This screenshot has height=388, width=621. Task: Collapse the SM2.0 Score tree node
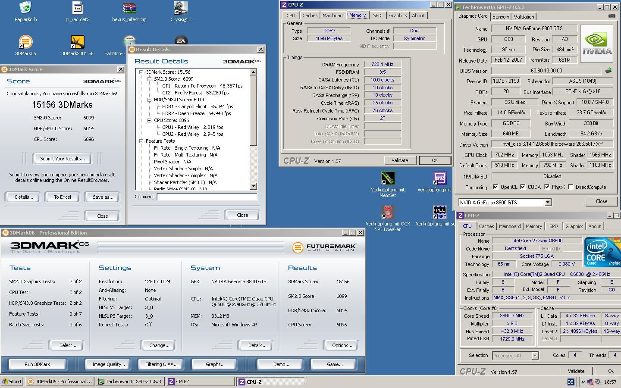[x=150, y=79]
